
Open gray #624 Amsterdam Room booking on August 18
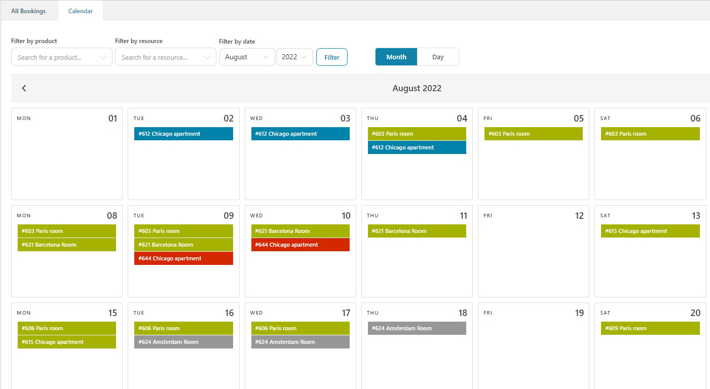(417, 328)
